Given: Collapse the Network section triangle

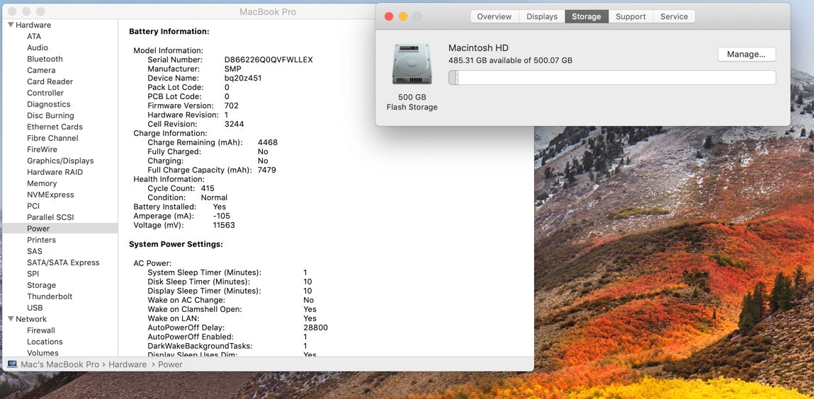Looking at the screenshot, I should click(11, 319).
